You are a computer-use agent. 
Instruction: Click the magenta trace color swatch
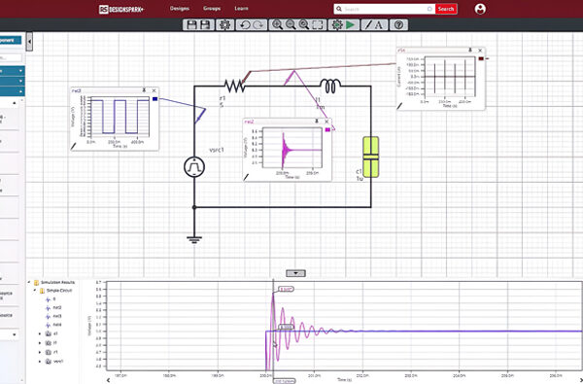[327, 130]
